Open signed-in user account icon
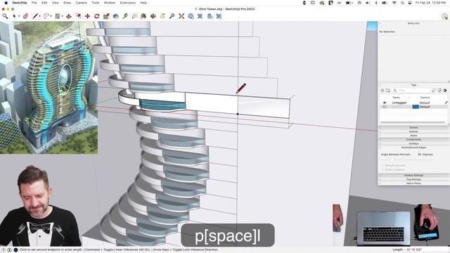Screen dimensions: 450x253 point(444,16)
